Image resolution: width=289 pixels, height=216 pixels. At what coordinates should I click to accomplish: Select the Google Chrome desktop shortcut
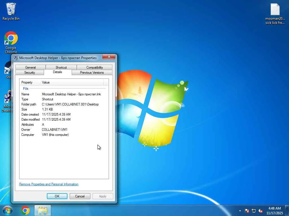pos(11,42)
